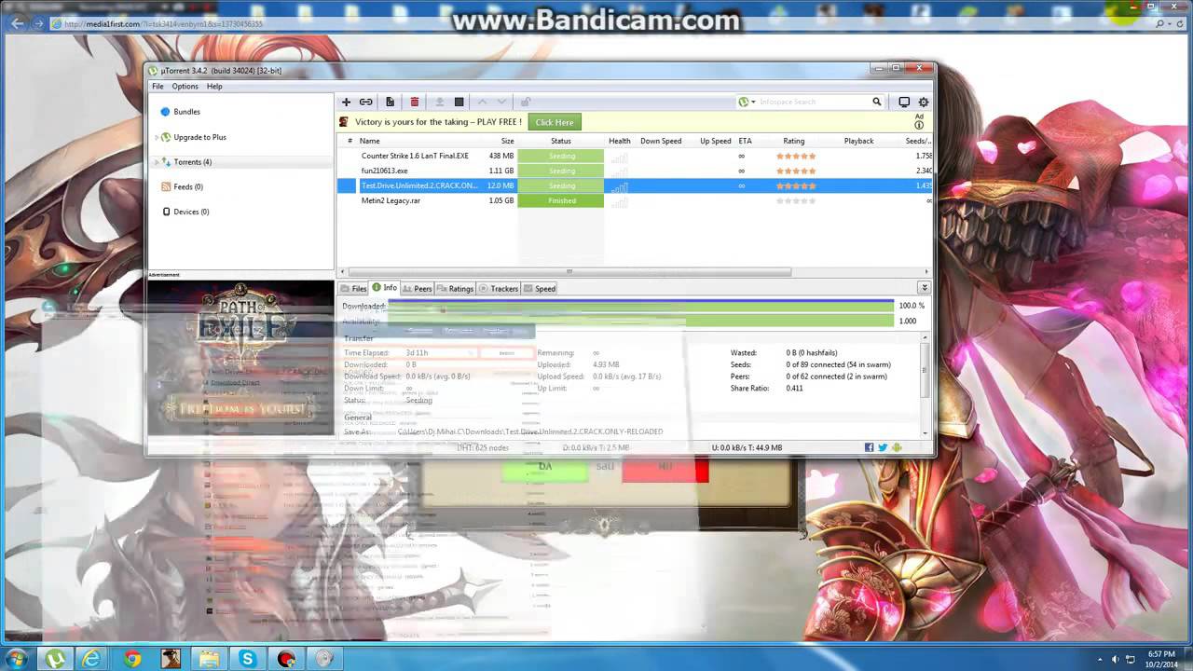Select the fun210613.exe torrent row

click(634, 171)
